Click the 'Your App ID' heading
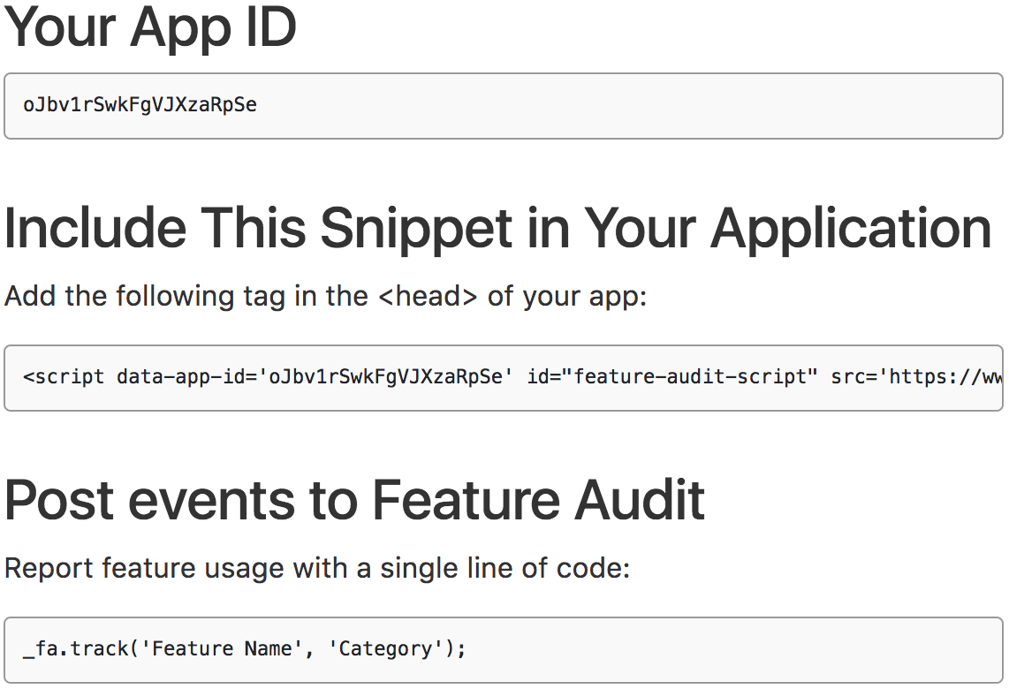Viewport: 1009px width, 689px height. coord(150,28)
